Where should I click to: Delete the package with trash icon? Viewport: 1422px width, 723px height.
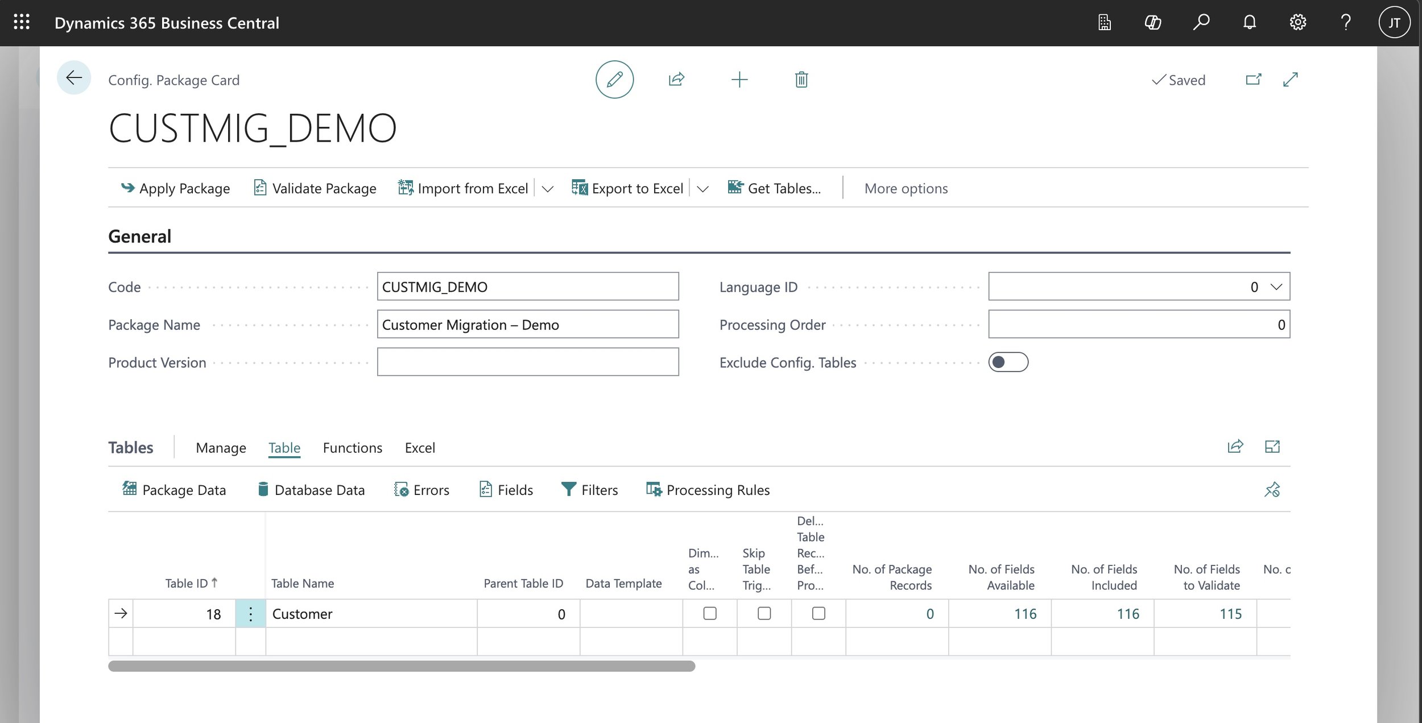tap(801, 79)
